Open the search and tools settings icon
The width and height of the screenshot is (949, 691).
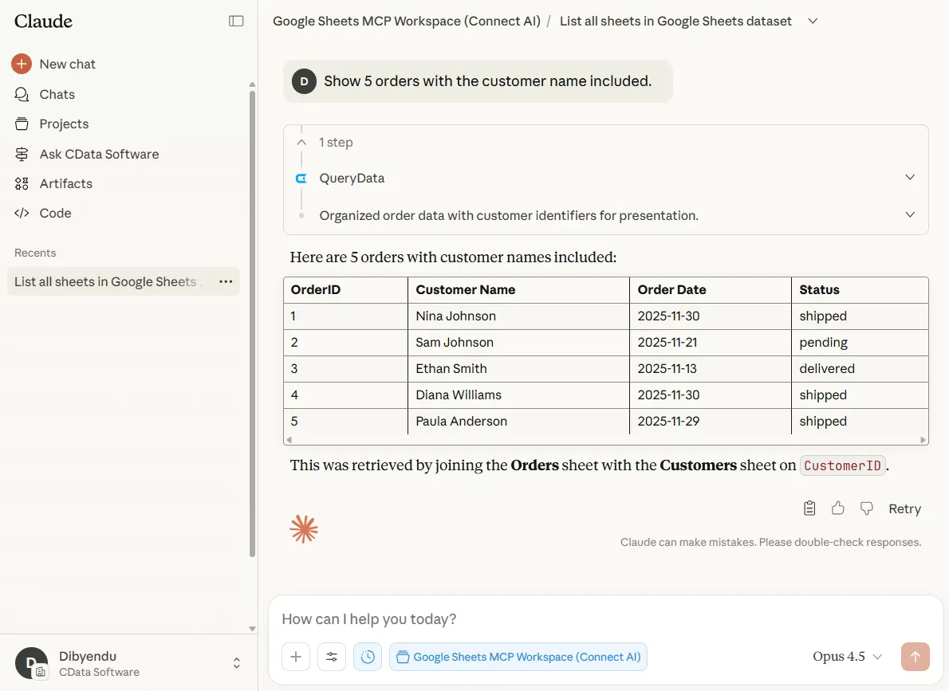point(332,657)
